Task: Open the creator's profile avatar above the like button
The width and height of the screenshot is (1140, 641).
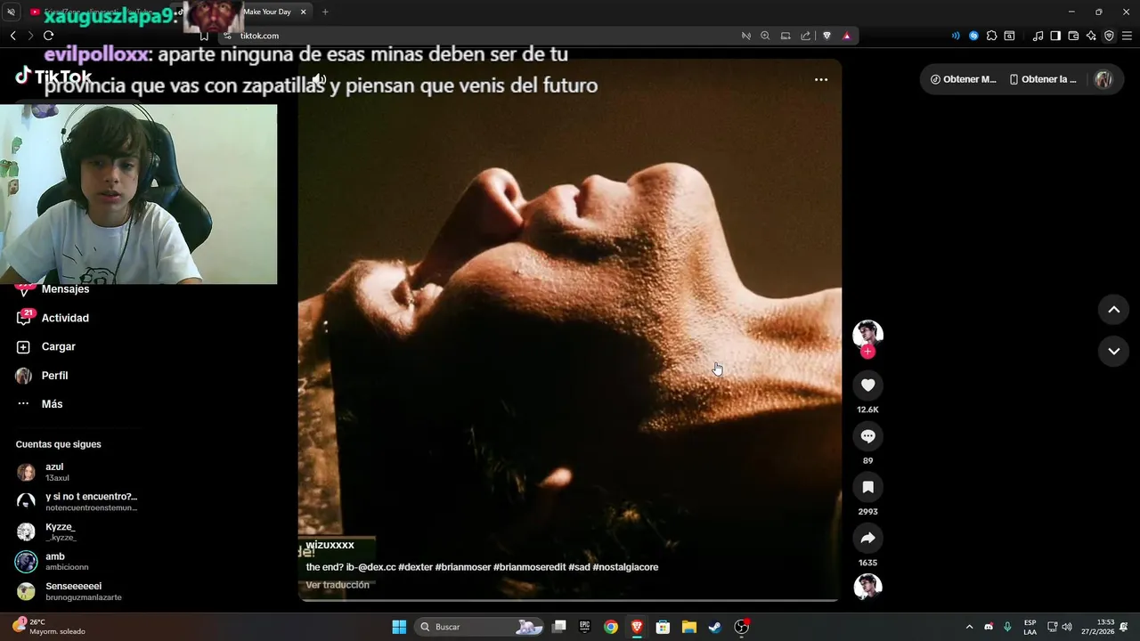Action: pyautogui.click(x=867, y=334)
